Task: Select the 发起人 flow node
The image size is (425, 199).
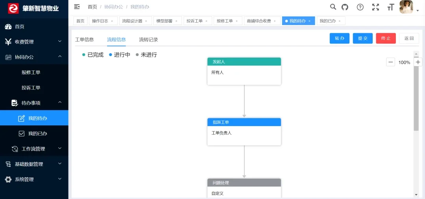Action: [244, 71]
